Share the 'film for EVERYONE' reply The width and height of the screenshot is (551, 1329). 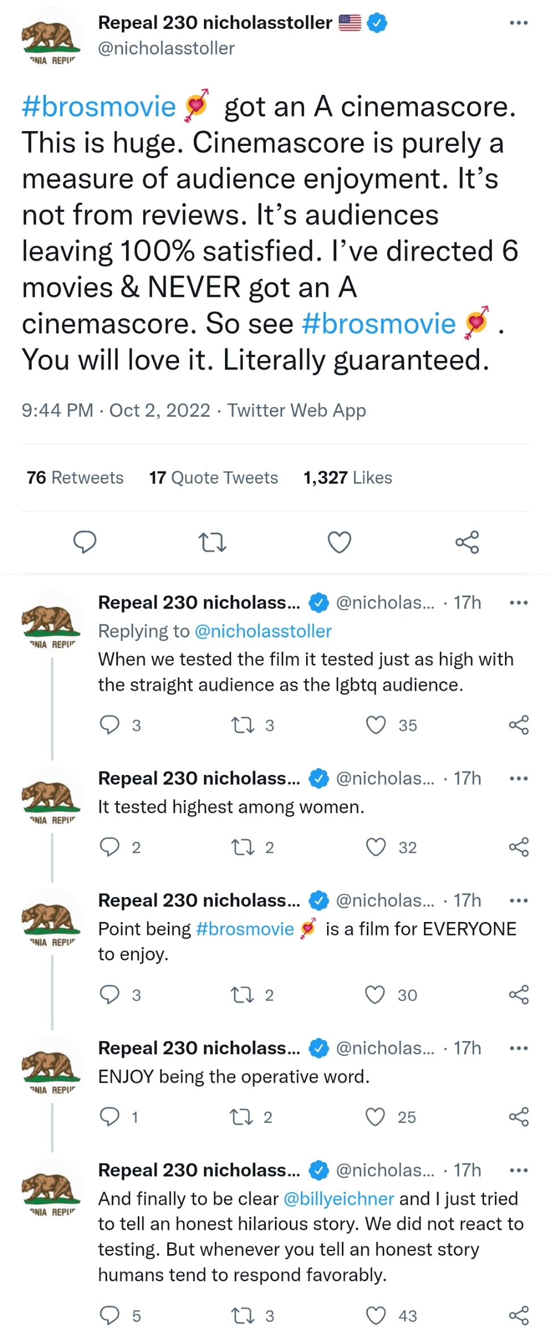click(x=519, y=995)
